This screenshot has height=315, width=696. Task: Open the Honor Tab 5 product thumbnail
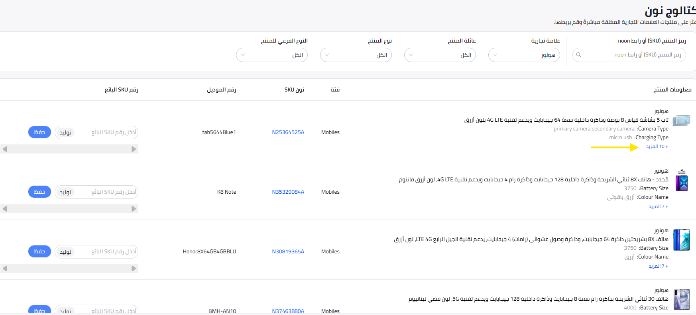point(681,121)
